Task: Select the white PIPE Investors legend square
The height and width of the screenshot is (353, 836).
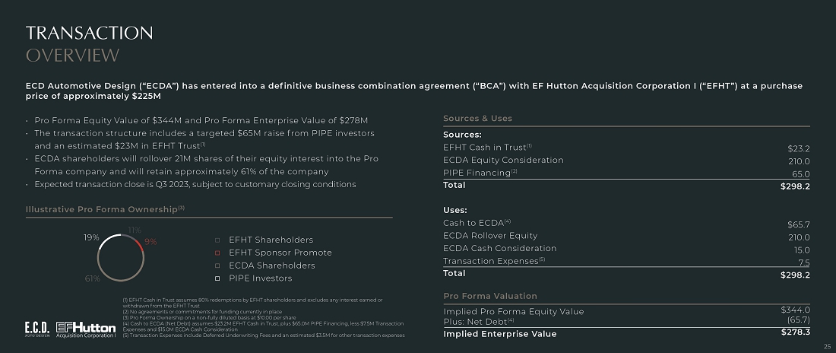Action: tap(217, 278)
